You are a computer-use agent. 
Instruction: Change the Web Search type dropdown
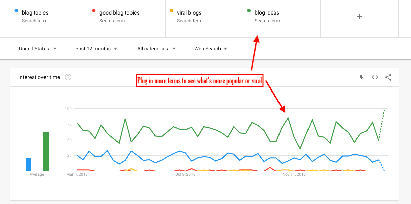coord(210,49)
